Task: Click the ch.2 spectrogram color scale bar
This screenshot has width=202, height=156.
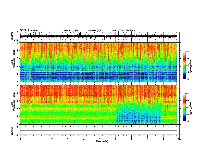Action: tap(184, 107)
